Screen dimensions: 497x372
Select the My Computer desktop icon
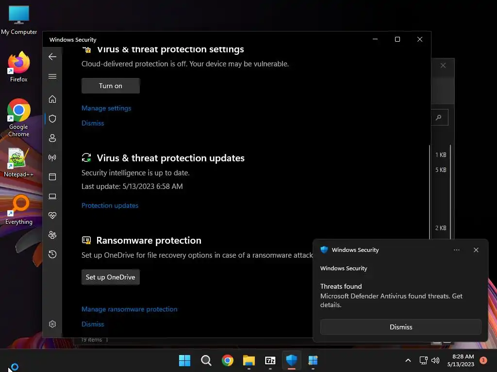[19, 20]
